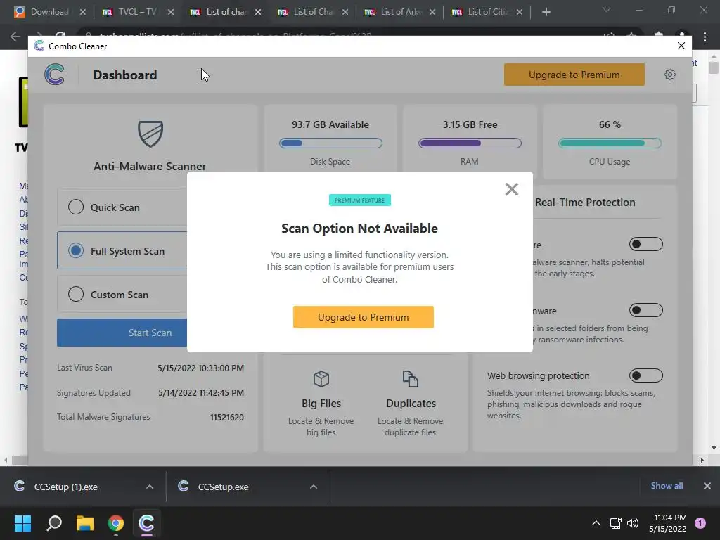Open the notification count badge
This screenshot has height=540, width=720.
(700, 523)
